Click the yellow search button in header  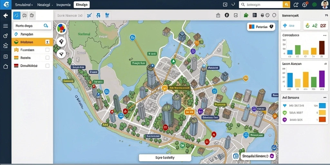coord(286,5)
